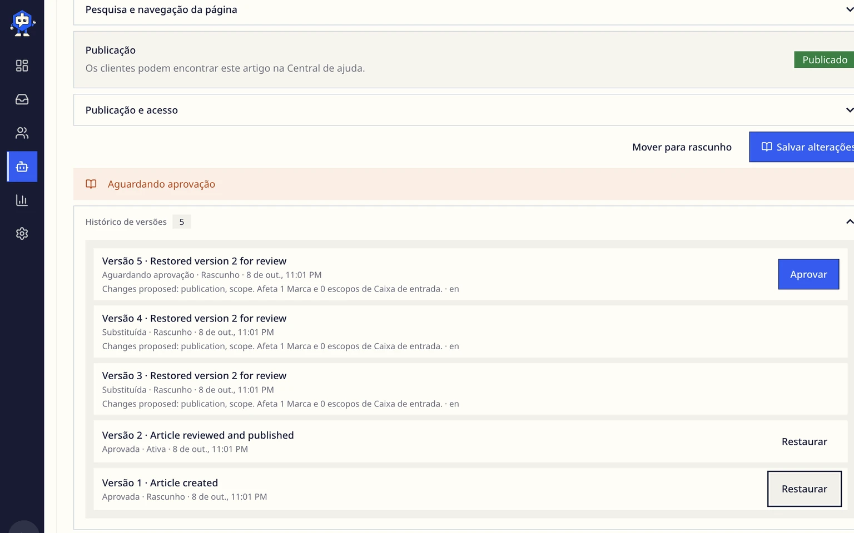Select Versão 3 · Restored version 2 title

pos(194,376)
